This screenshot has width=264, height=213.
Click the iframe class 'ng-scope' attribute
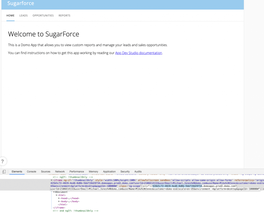[131, 186]
